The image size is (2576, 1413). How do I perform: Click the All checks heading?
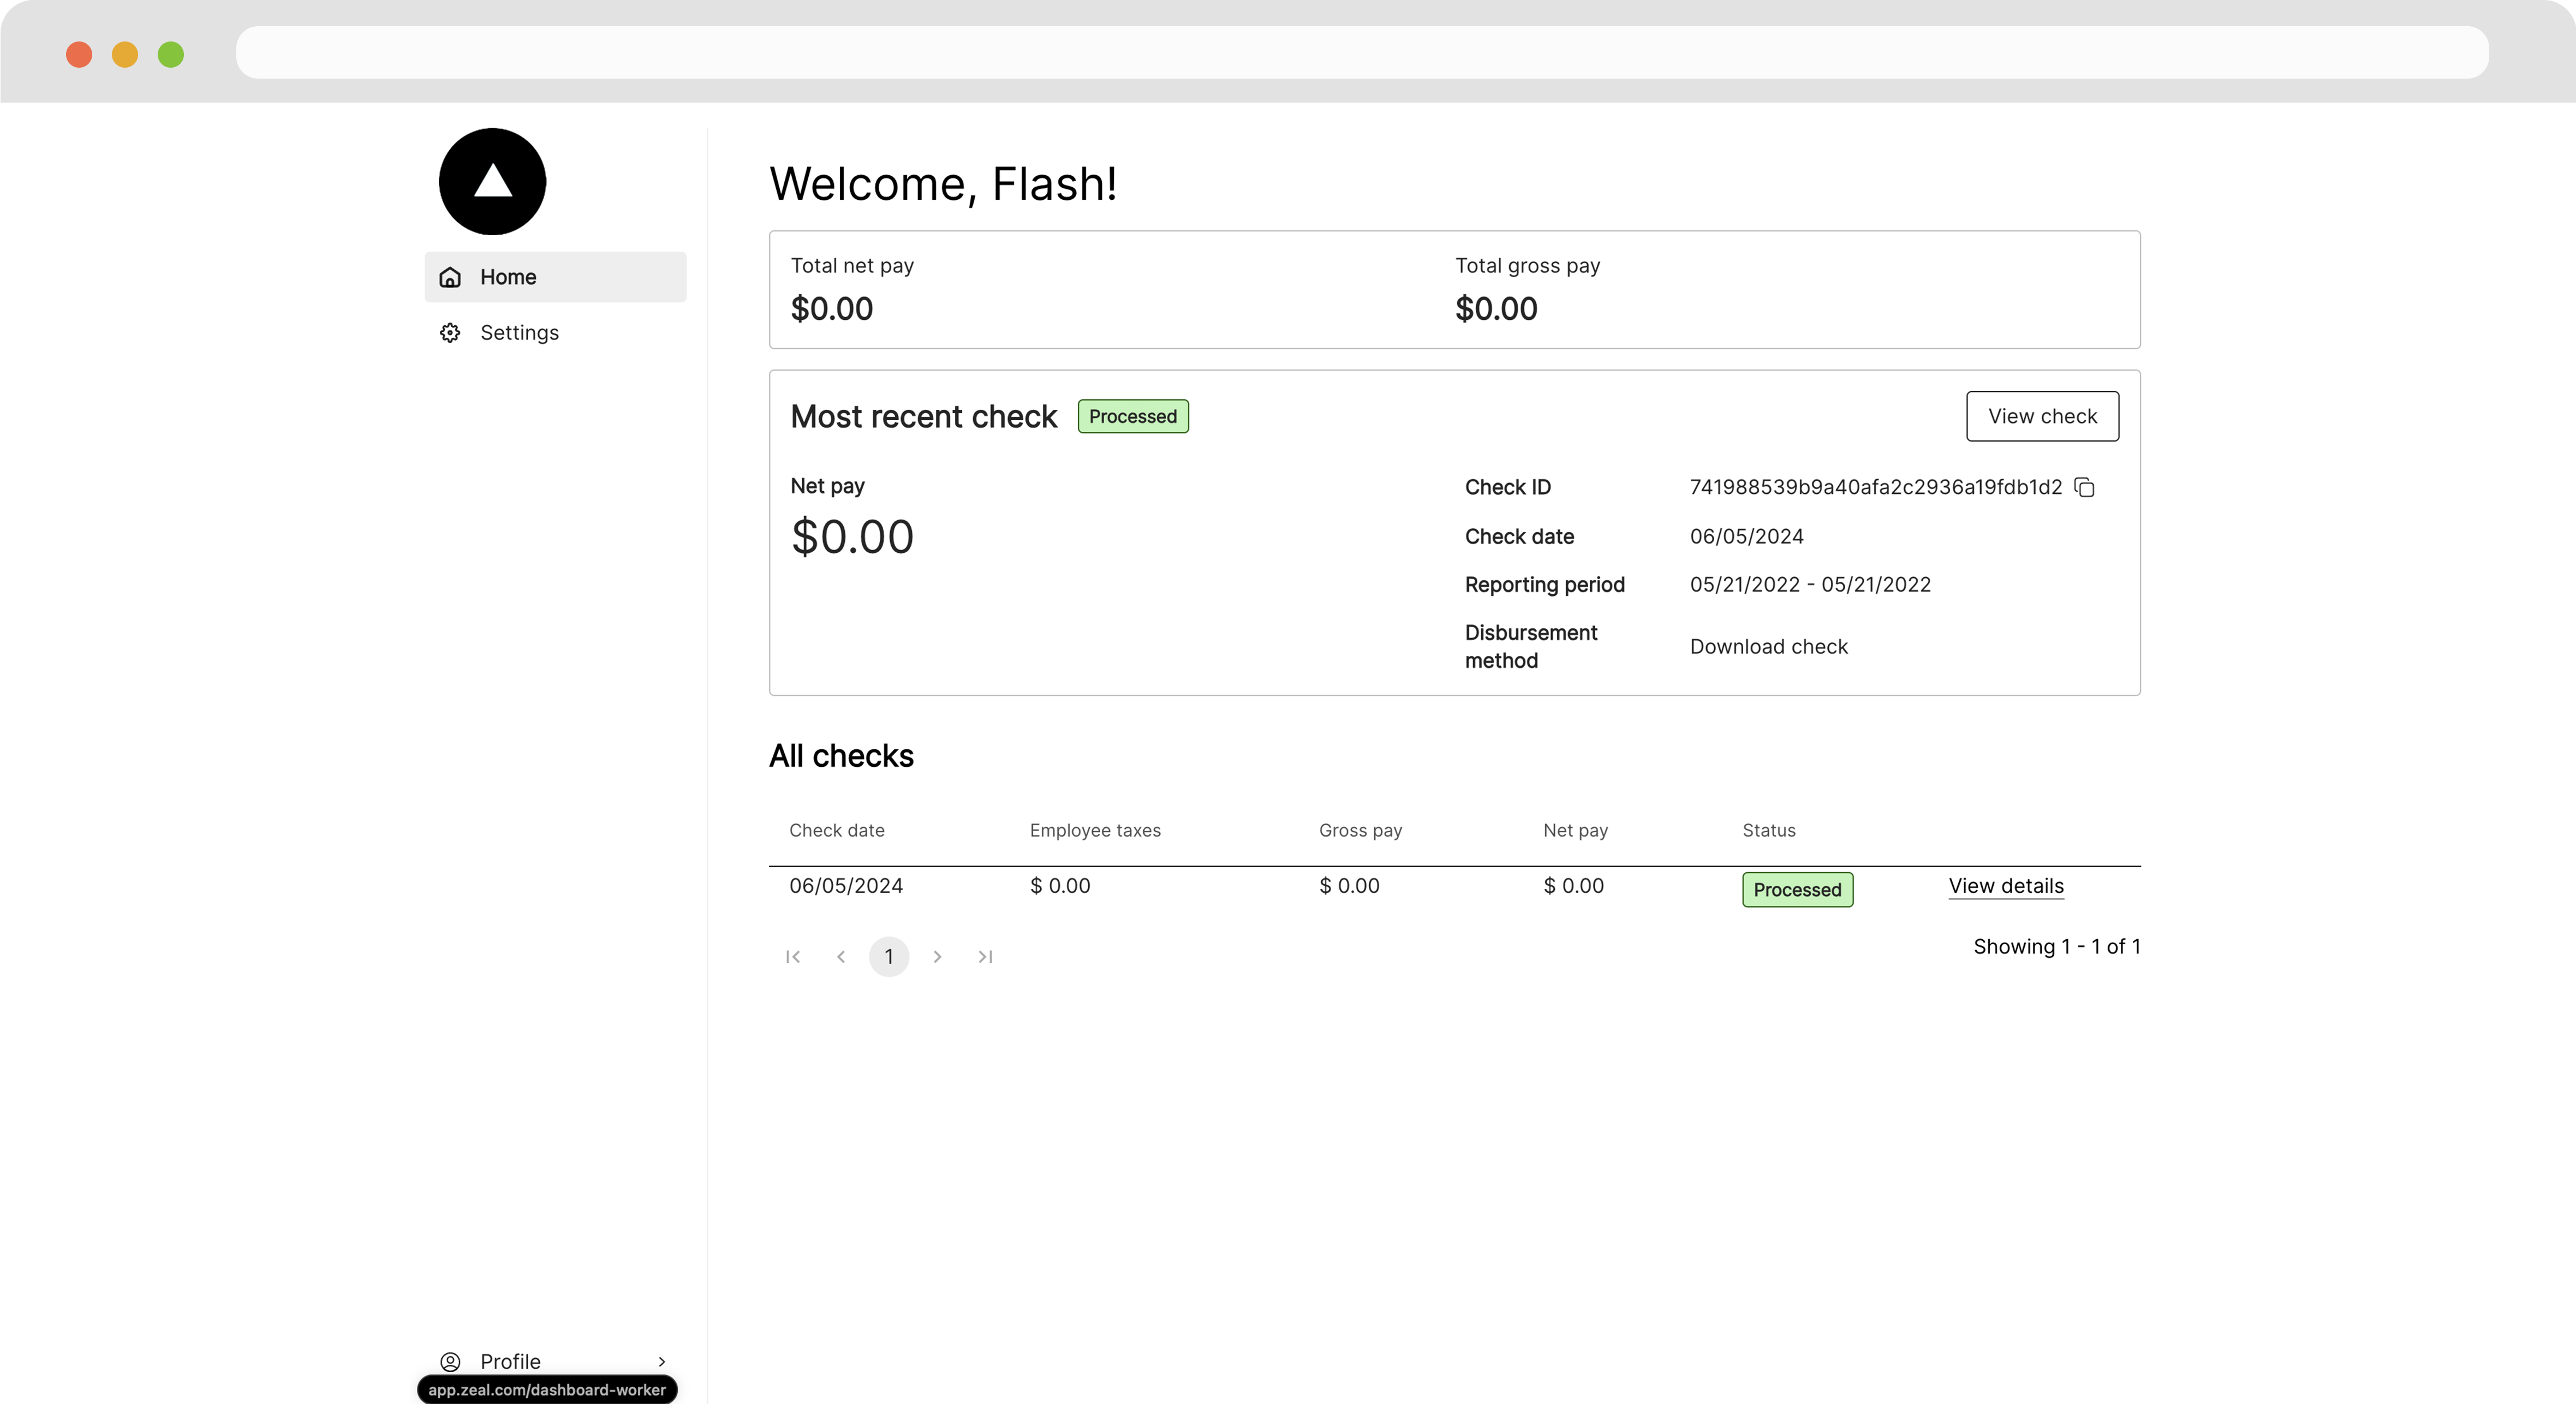[x=841, y=756]
